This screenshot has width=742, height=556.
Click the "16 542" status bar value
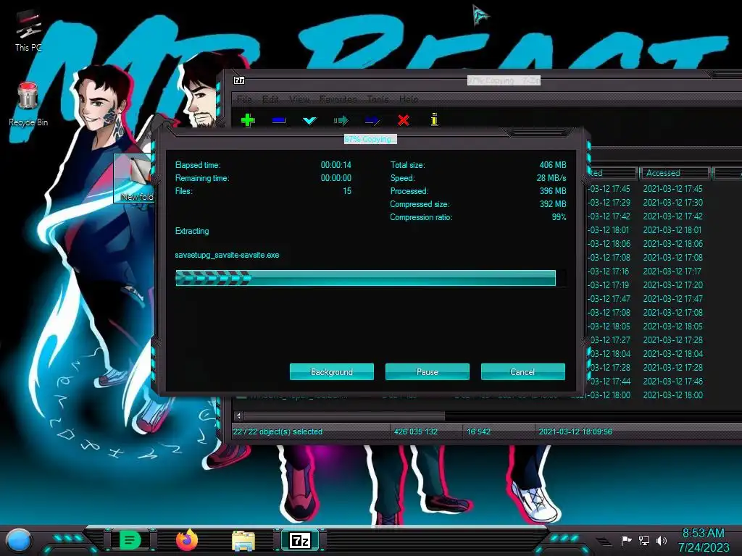tap(478, 431)
